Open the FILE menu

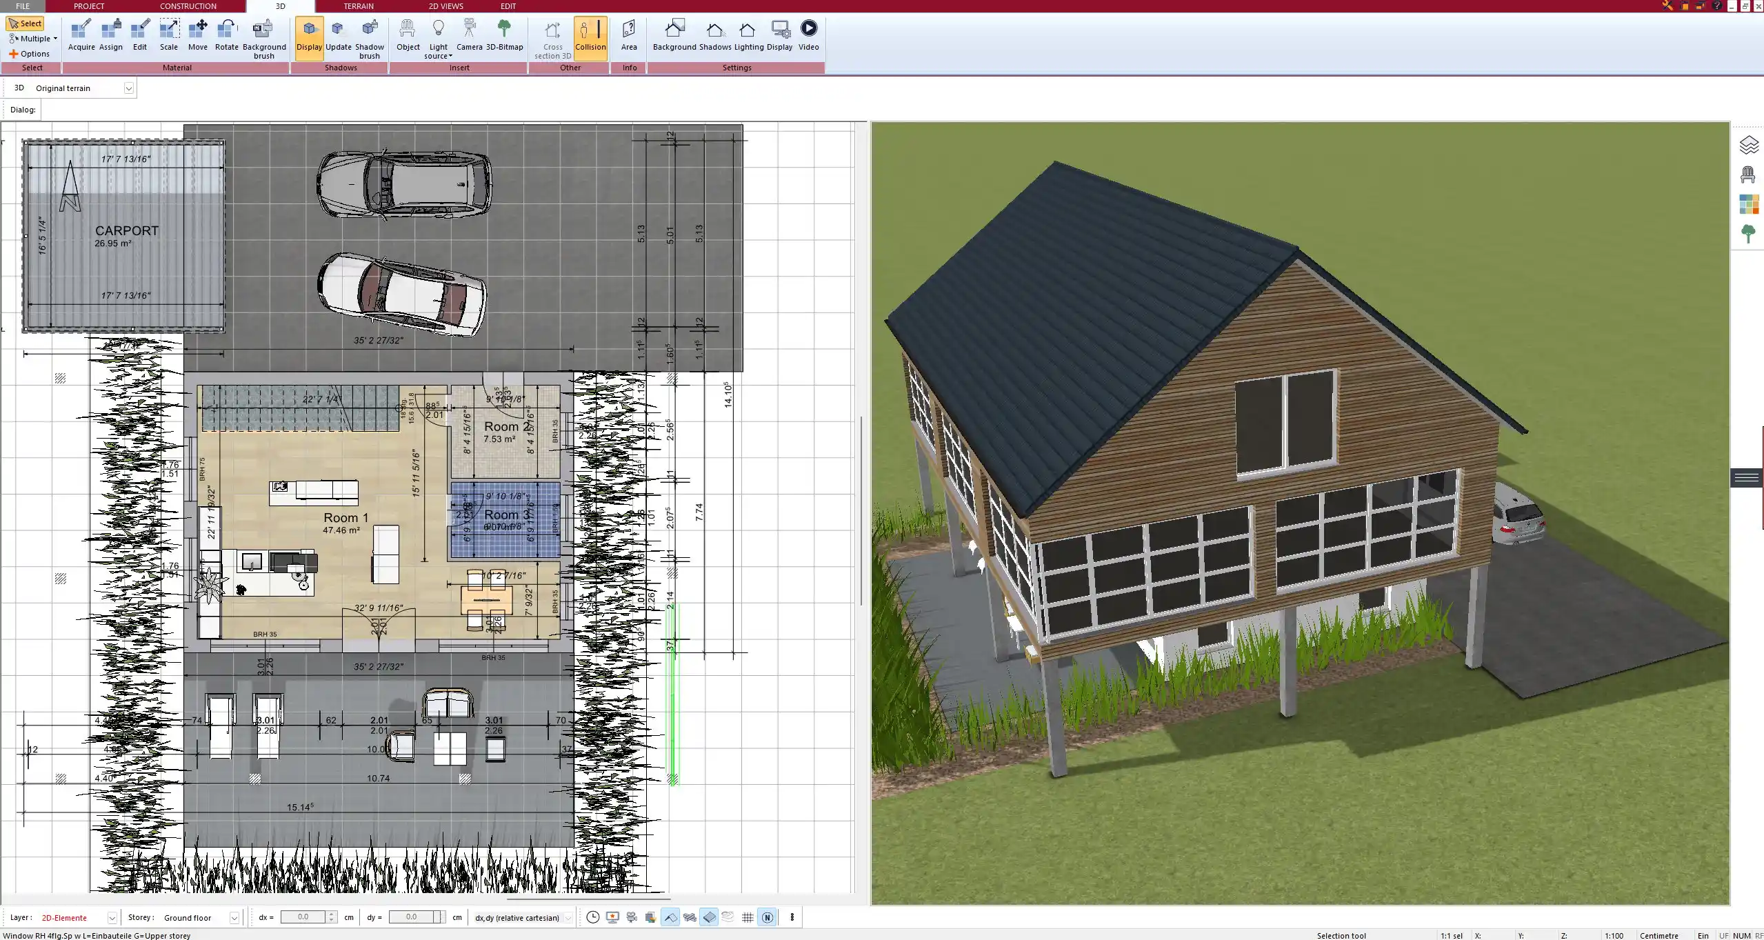click(x=23, y=6)
